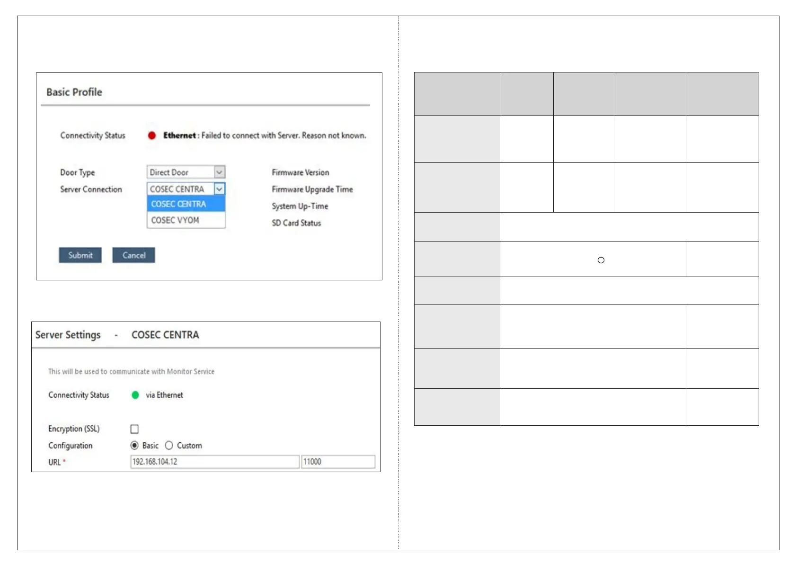Viewport: 797px width, 564px height.
Task: Click the green connectivity status indicator
Action: pos(135,395)
